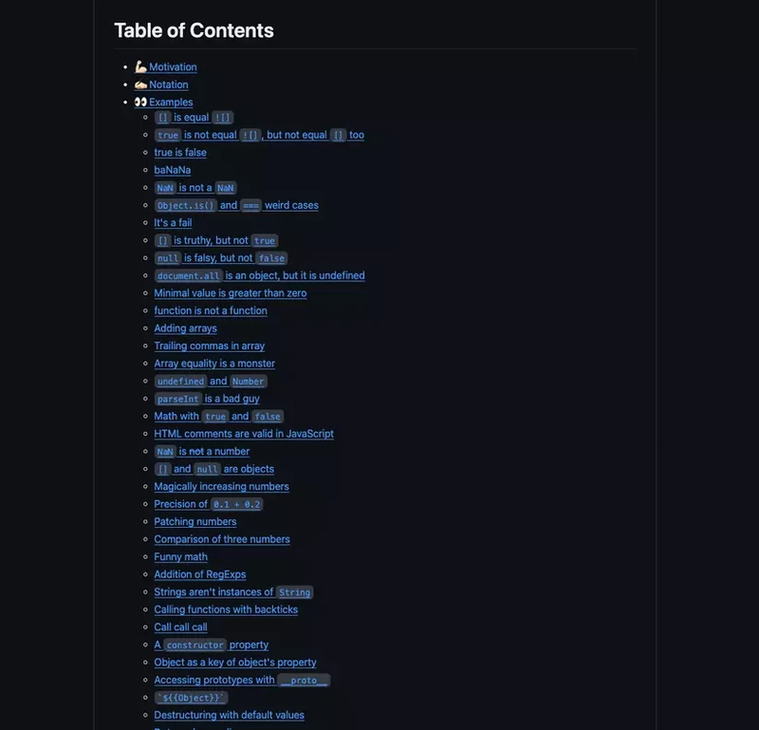Click the flexed arm emoji beside Motivation
Image resolution: width=759 pixels, height=730 pixels.
pyautogui.click(x=140, y=66)
